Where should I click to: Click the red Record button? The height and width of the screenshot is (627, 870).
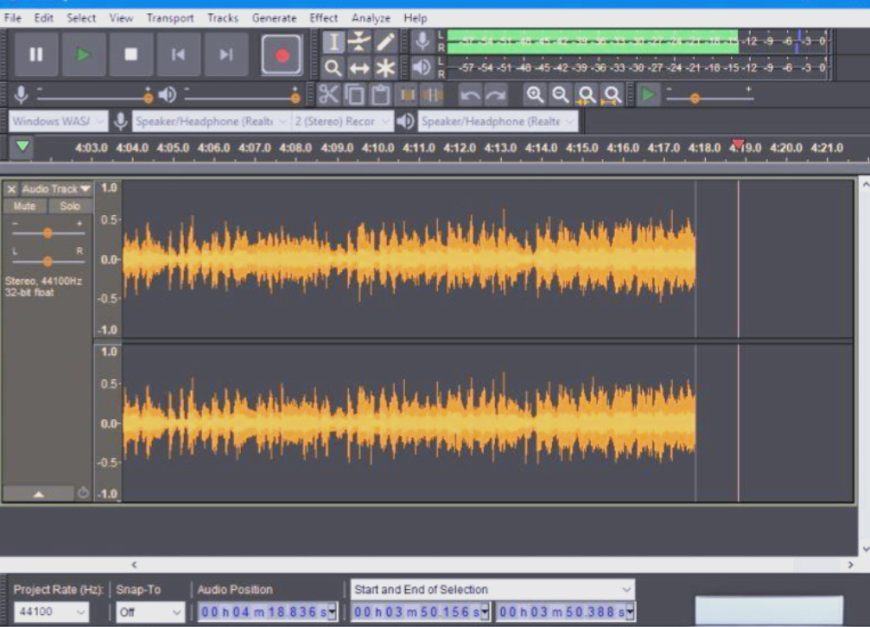[282, 54]
